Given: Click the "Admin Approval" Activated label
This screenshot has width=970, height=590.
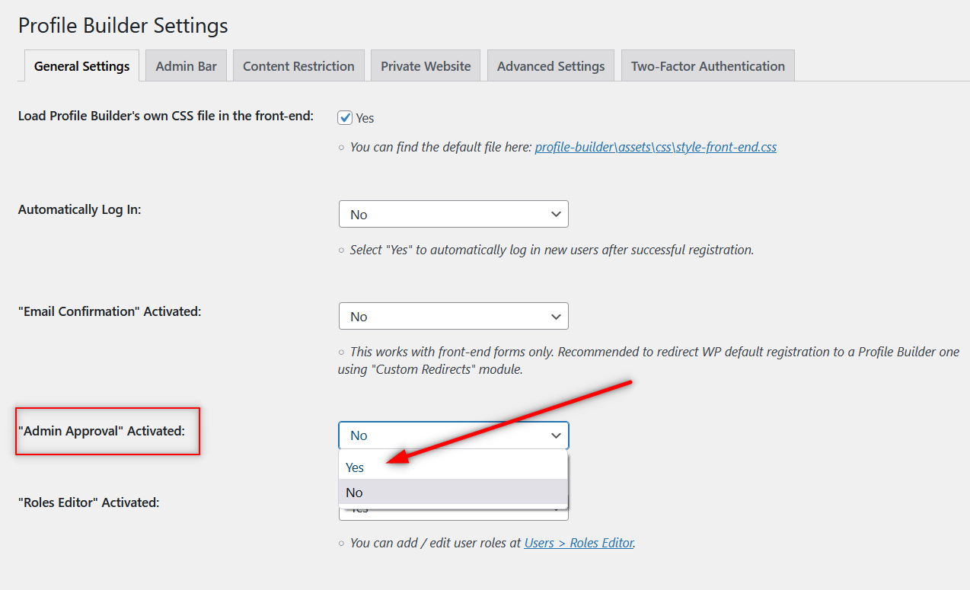Looking at the screenshot, I should click(x=101, y=431).
